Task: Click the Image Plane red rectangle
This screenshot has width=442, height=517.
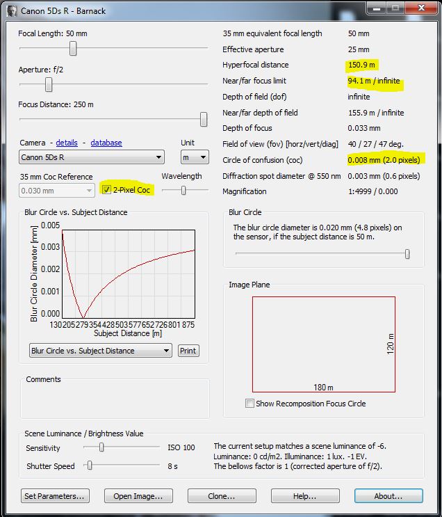Action: (324, 344)
